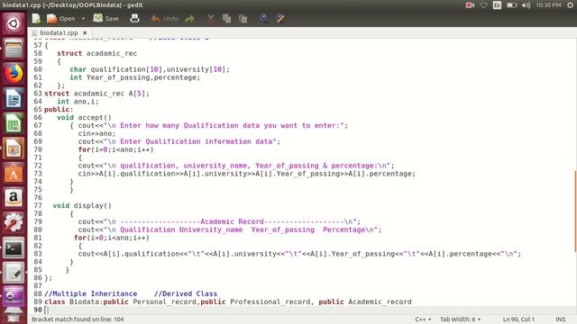Undo the last edit
Viewport: 577px width, 324px height.
click(164, 18)
